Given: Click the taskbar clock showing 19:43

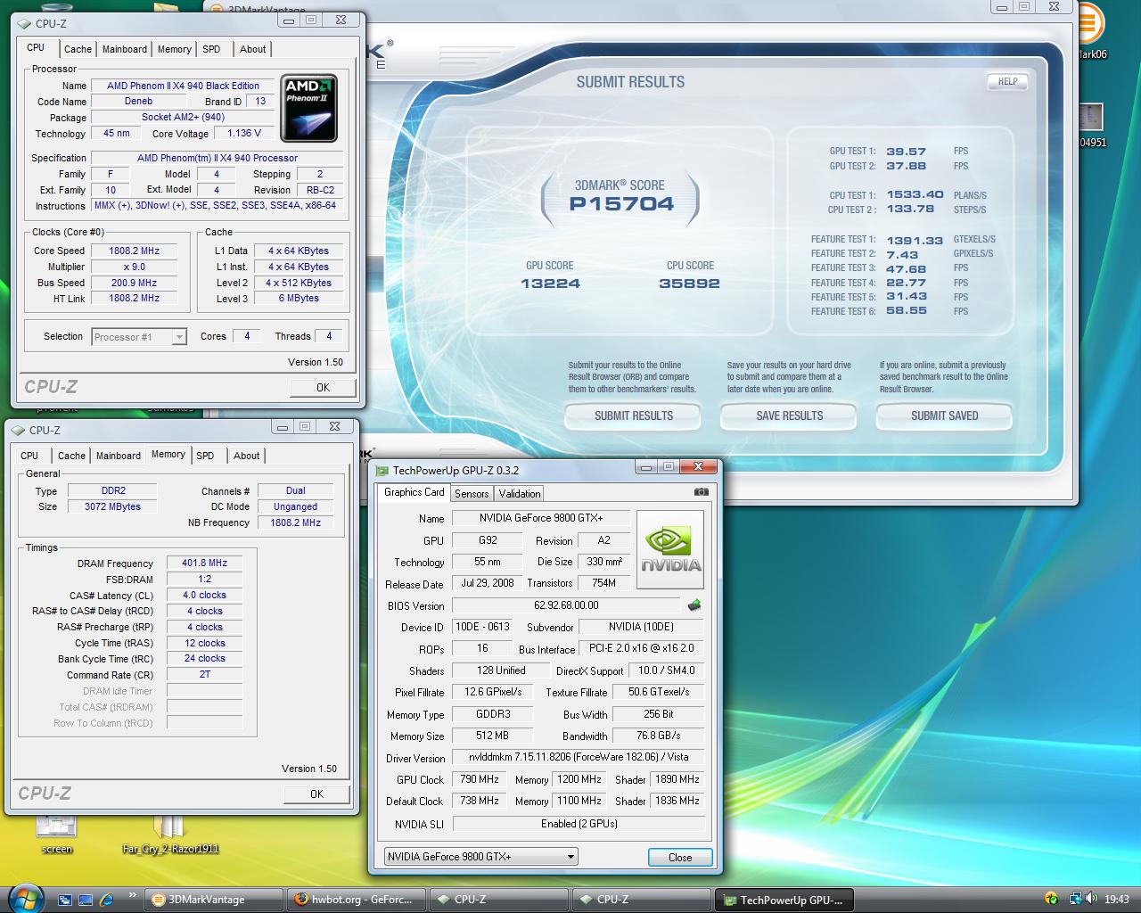Looking at the screenshot, I should click(1117, 900).
